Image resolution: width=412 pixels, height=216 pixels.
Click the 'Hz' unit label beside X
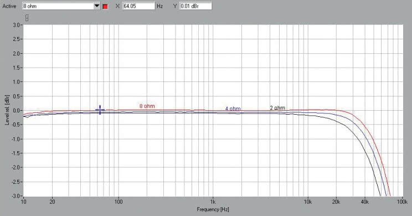159,6
